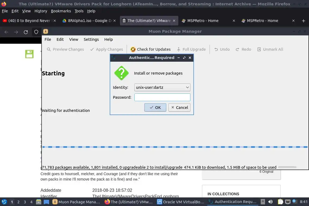Open Muon View menu

(x=74, y=39)
